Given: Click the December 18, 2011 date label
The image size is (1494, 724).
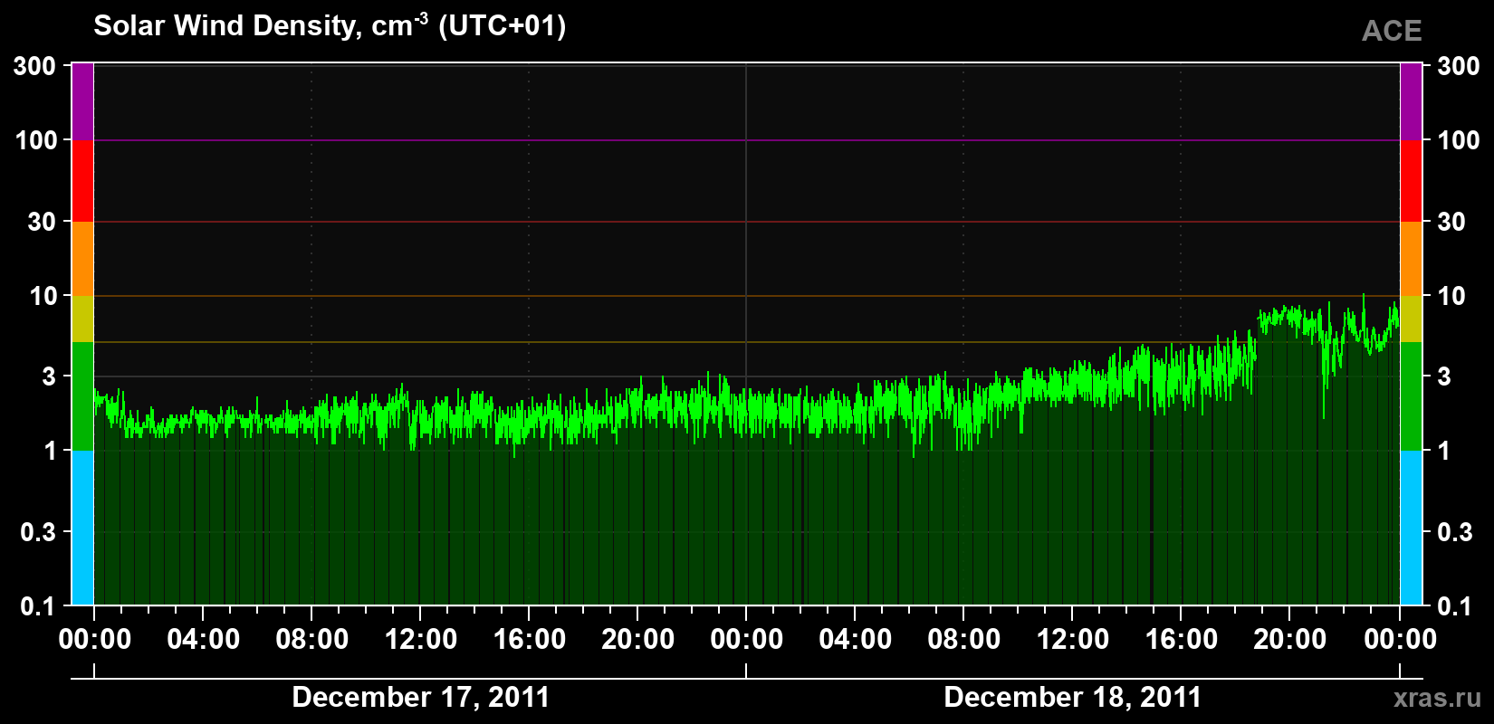Looking at the screenshot, I should tap(1073, 698).
